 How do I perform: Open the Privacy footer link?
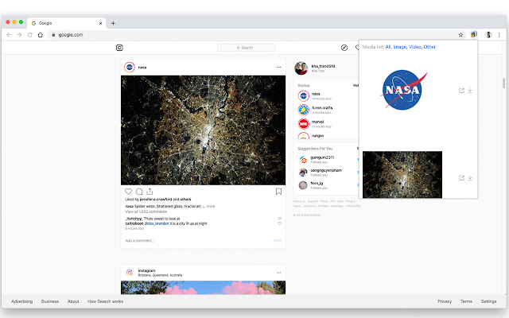(x=445, y=301)
